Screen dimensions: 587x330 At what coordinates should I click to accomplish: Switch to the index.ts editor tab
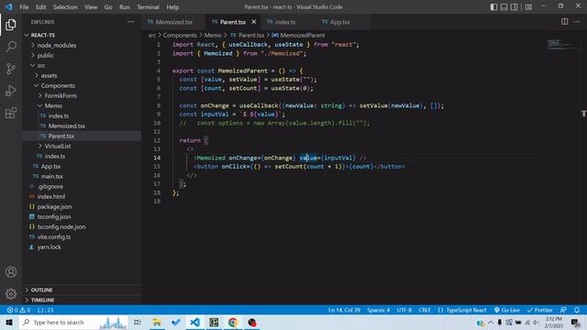[x=284, y=22]
